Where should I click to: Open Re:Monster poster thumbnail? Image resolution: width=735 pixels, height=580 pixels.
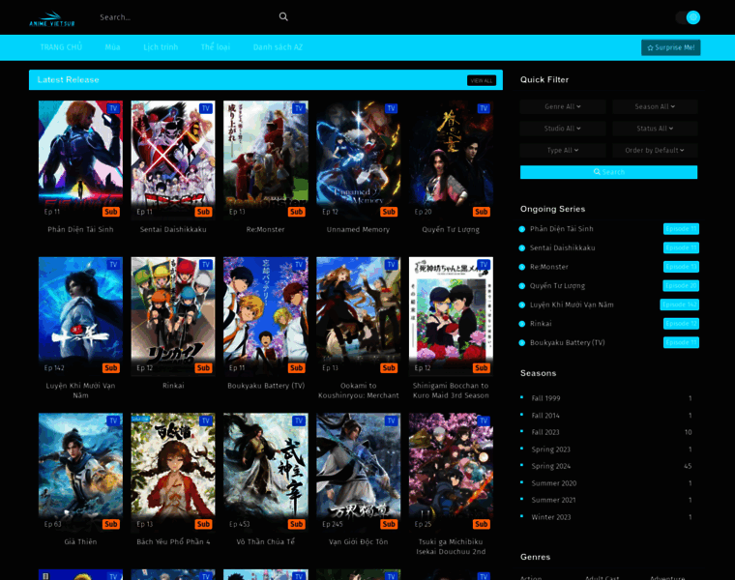click(266, 159)
